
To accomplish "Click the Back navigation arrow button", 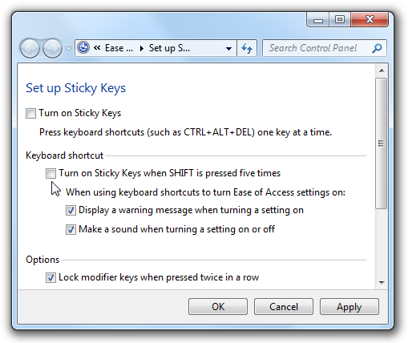I will tap(30, 48).
